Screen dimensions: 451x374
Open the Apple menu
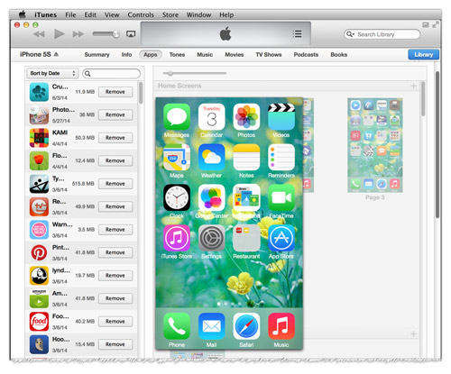pyautogui.click(x=23, y=14)
